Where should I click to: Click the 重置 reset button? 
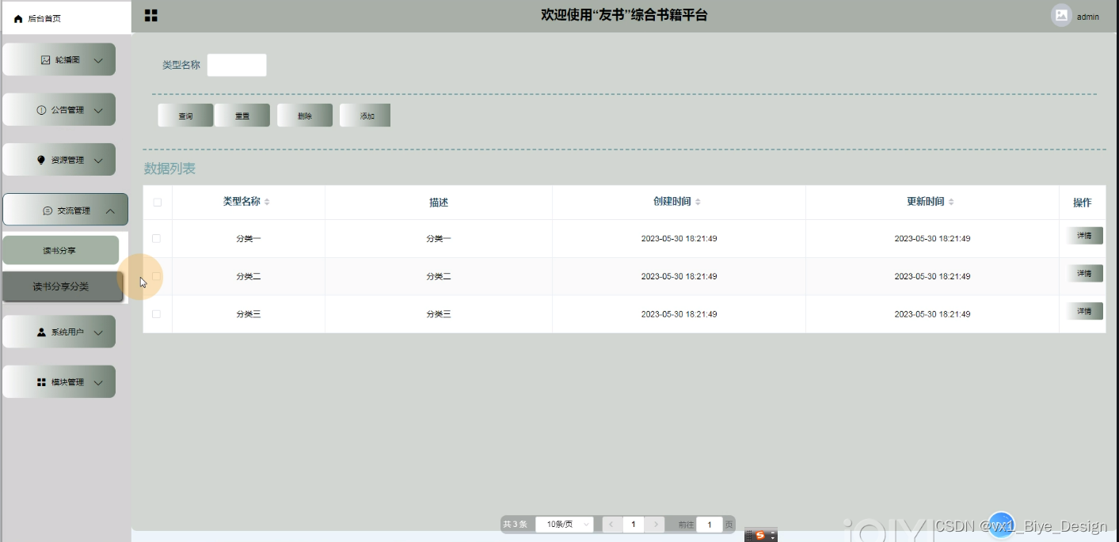pos(242,116)
